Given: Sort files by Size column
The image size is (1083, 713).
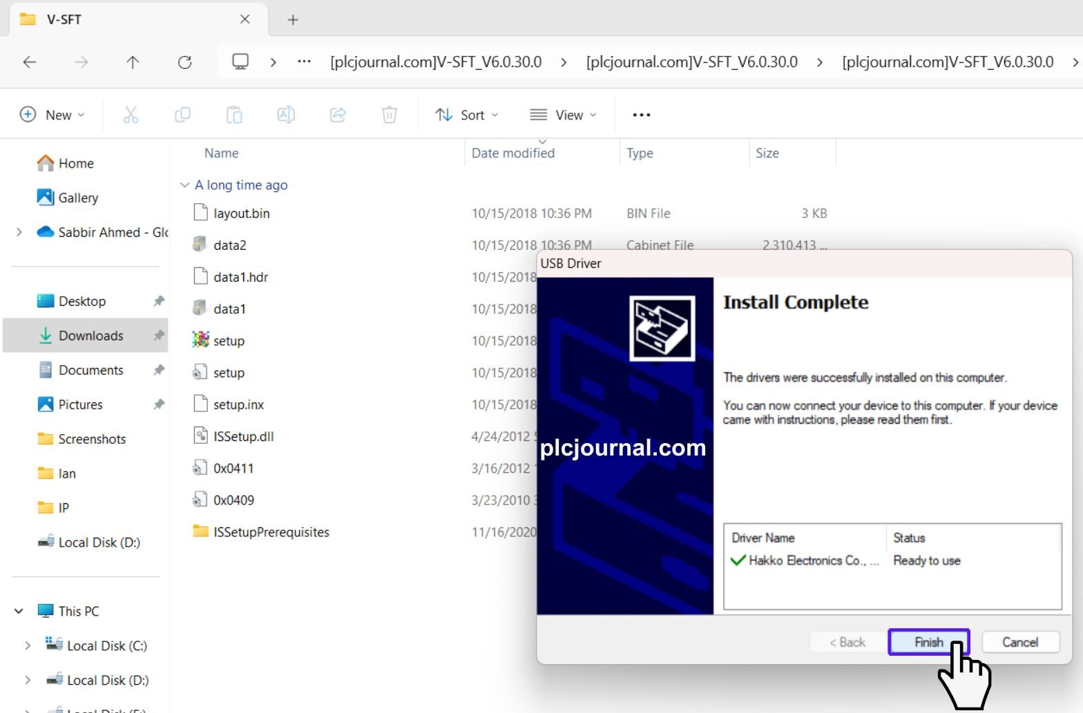Looking at the screenshot, I should click(767, 153).
